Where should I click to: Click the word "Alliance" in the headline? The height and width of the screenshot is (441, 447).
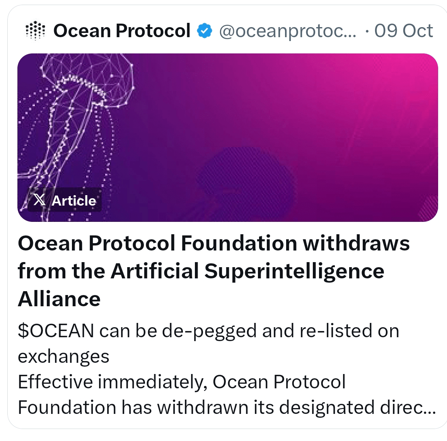coord(59,299)
